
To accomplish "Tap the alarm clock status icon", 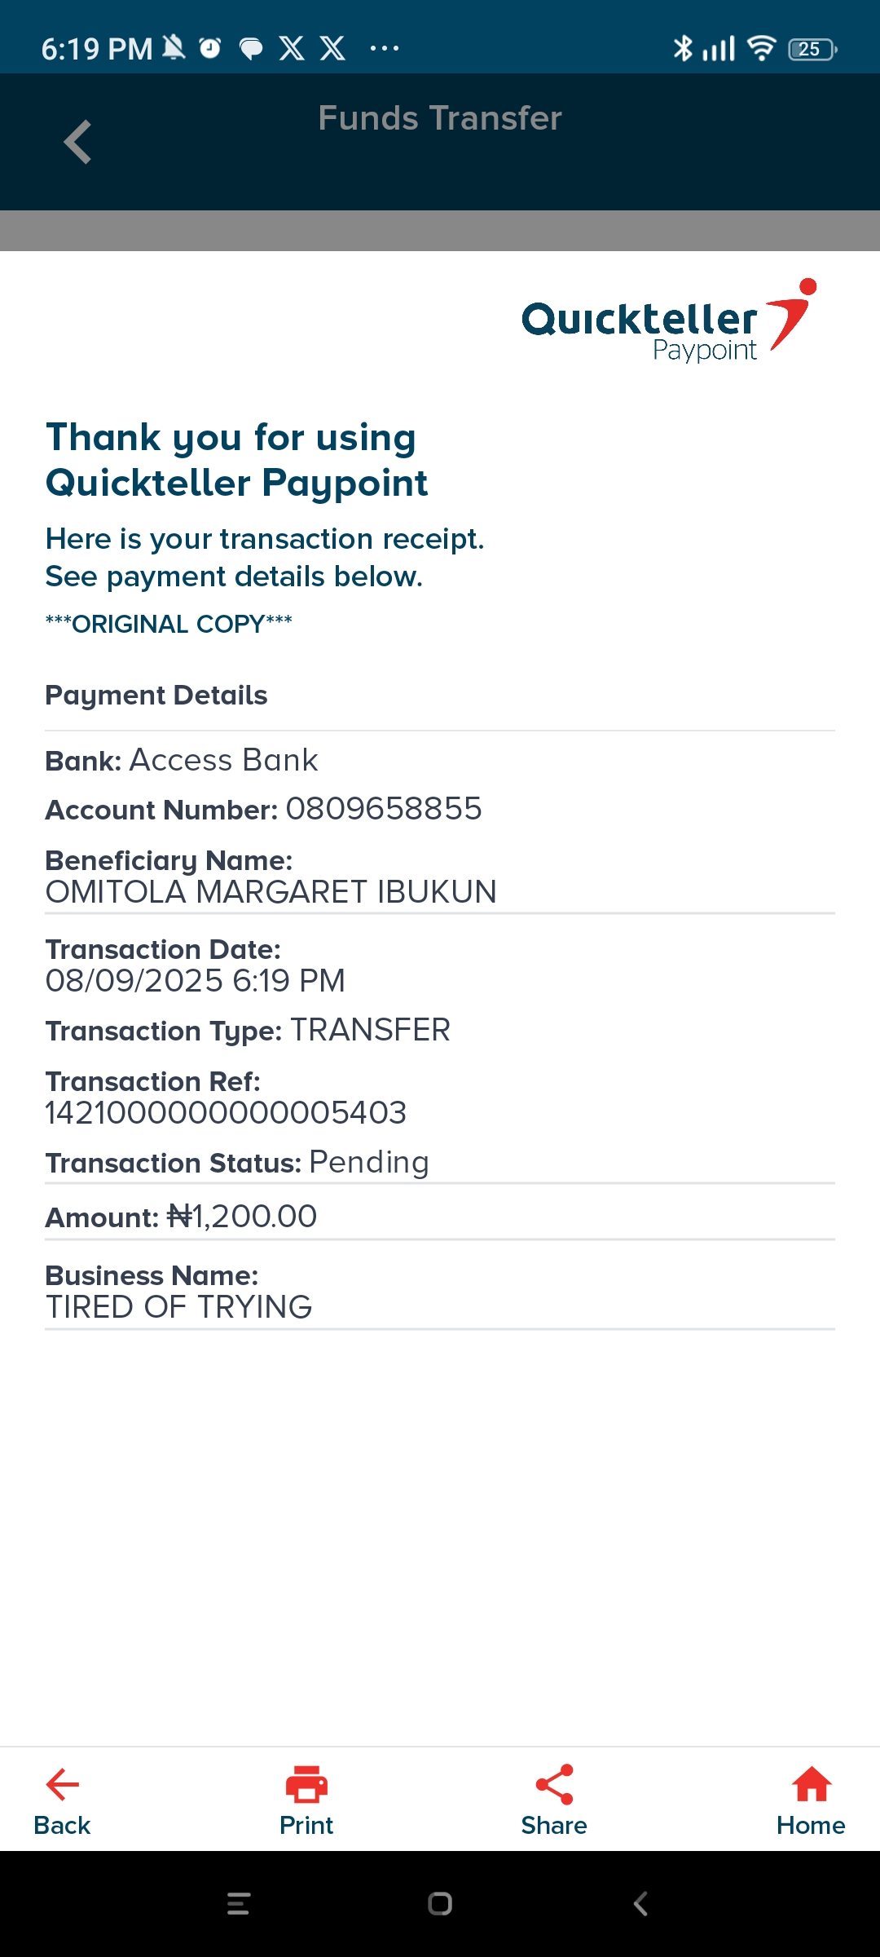I will coord(210,49).
